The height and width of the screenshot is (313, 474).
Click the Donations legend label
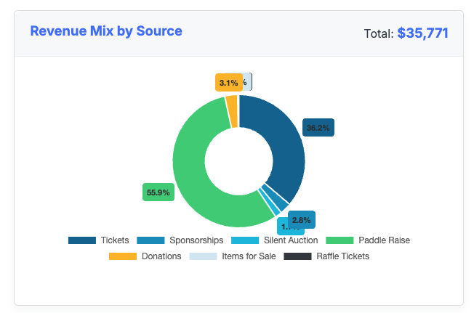tap(161, 256)
